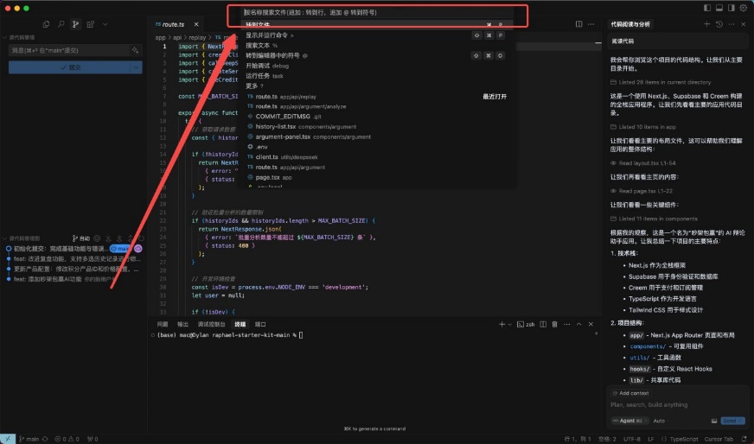
Task: Open settings gear icon in title bar
Action: (x=744, y=8)
